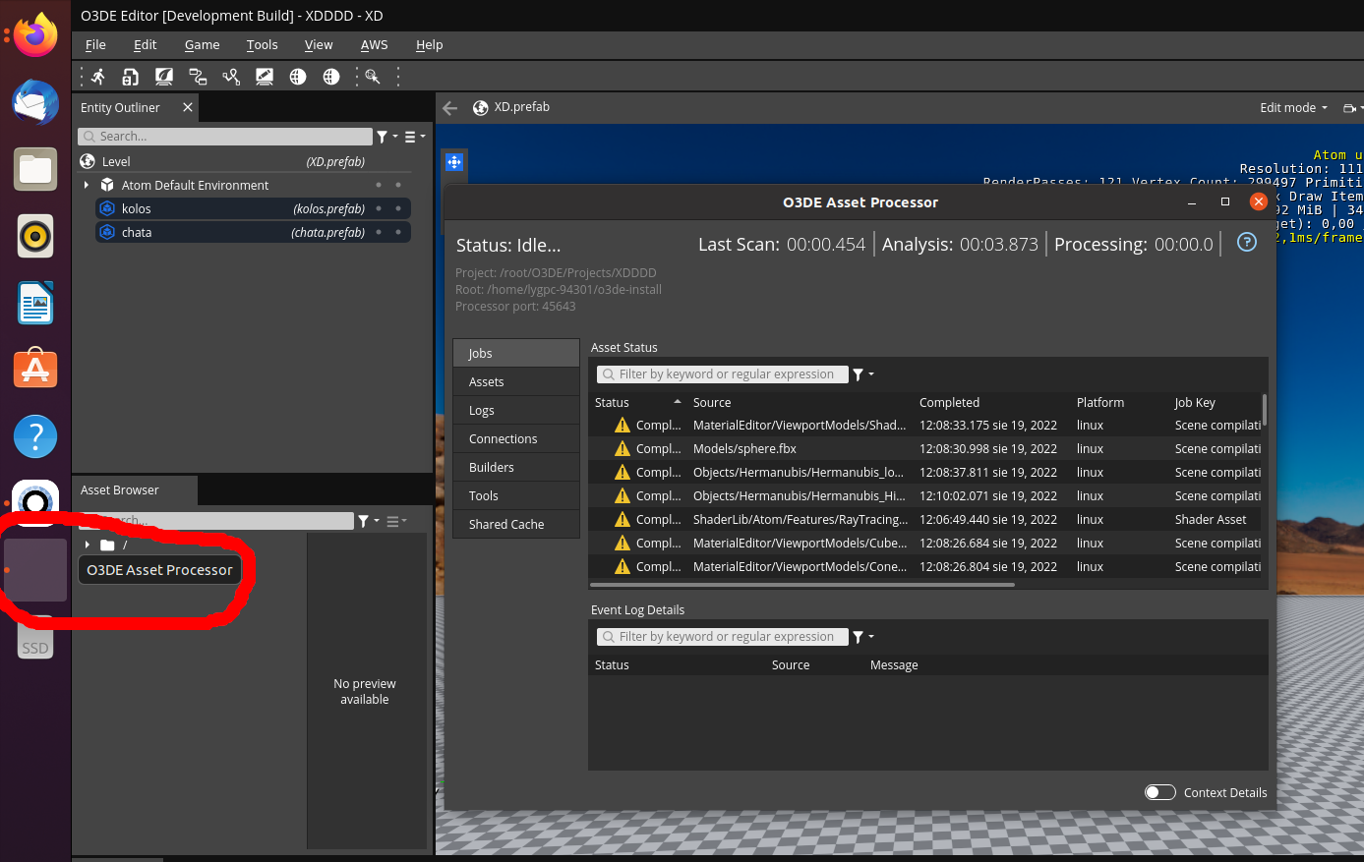Click the leaf-on-monitor toolbar icon
Image resolution: width=1364 pixels, height=862 pixels.
[163, 76]
